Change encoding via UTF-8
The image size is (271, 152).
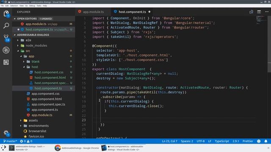200,141
